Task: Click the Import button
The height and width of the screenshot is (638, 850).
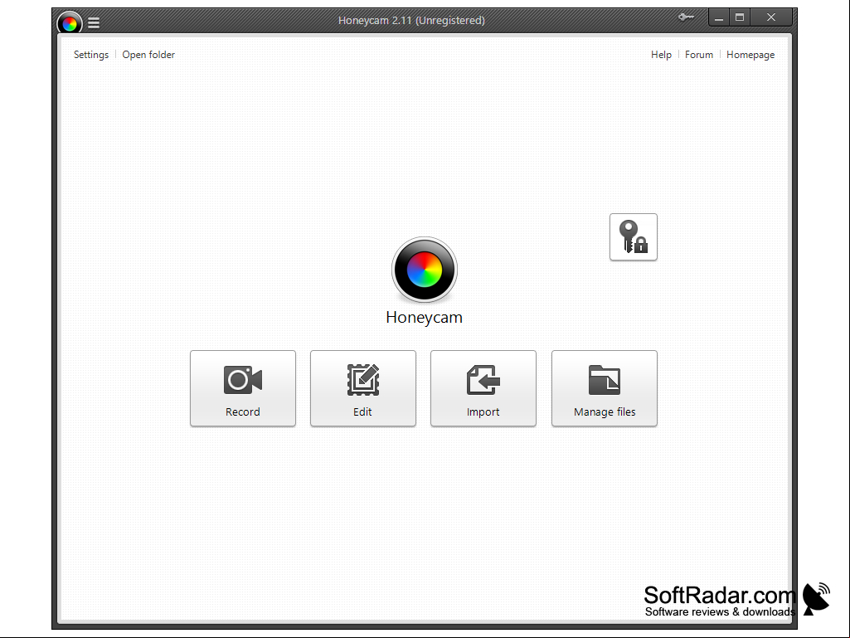Action: point(483,388)
